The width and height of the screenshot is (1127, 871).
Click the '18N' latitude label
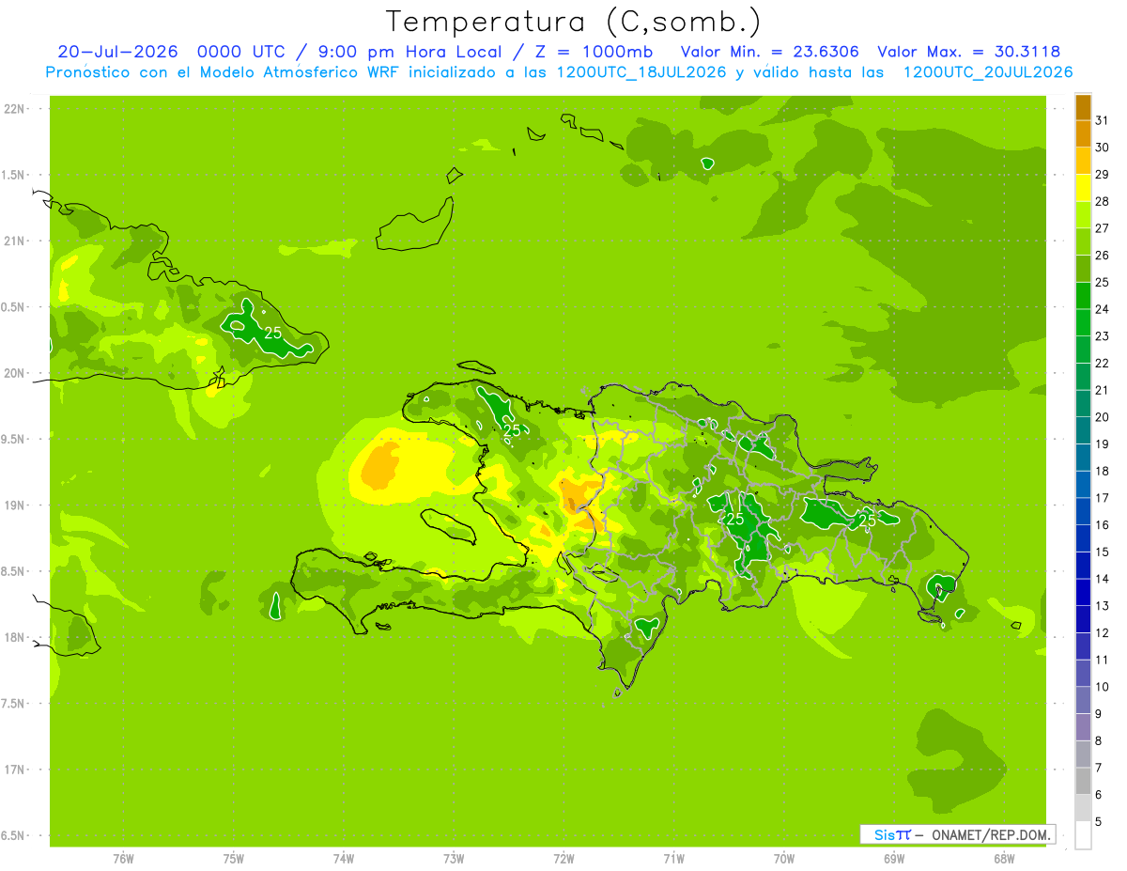point(13,637)
